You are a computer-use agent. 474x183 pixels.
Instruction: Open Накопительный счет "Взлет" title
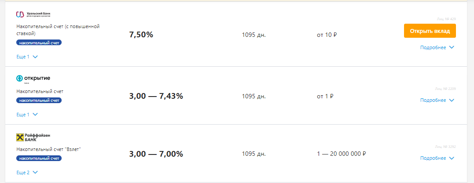[x=49, y=149]
